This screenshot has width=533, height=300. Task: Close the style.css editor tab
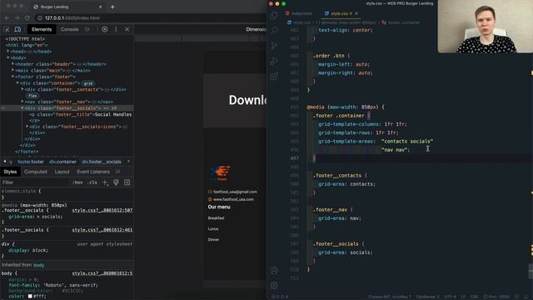tap(356, 13)
